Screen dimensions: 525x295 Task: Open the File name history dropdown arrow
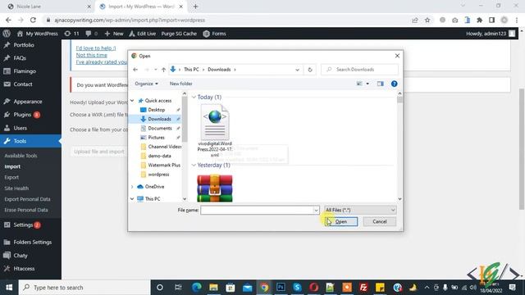point(316,210)
